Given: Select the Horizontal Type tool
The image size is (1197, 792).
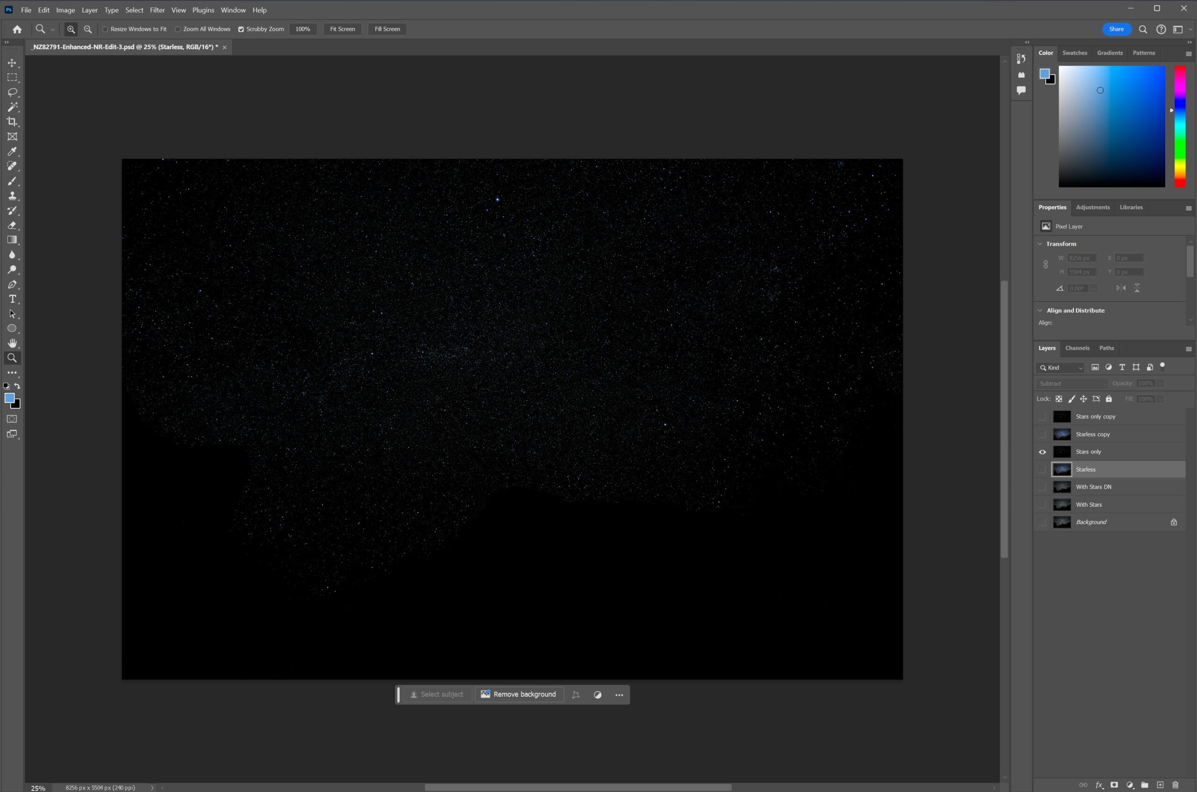Looking at the screenshot, I should coord(12,299).
